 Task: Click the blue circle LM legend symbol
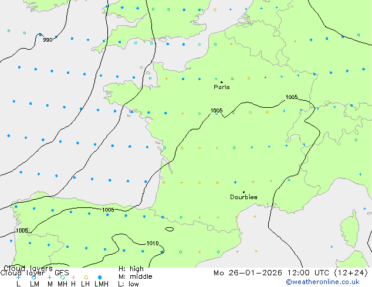tap(33, 277)
